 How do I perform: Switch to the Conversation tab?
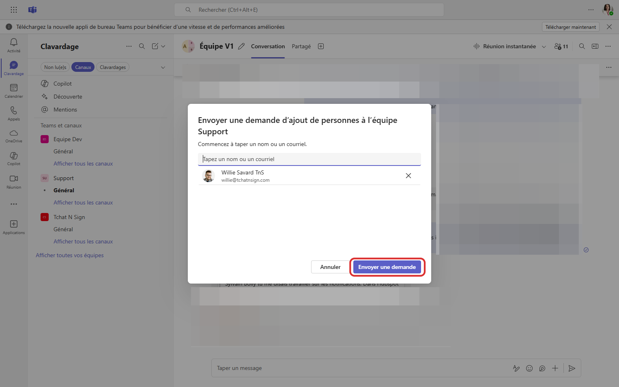[268, 46]
